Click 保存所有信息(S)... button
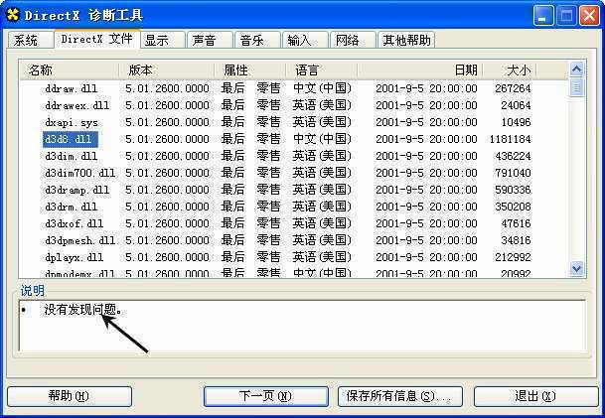This screenshot has height=418, width=605. coord(399,396)
